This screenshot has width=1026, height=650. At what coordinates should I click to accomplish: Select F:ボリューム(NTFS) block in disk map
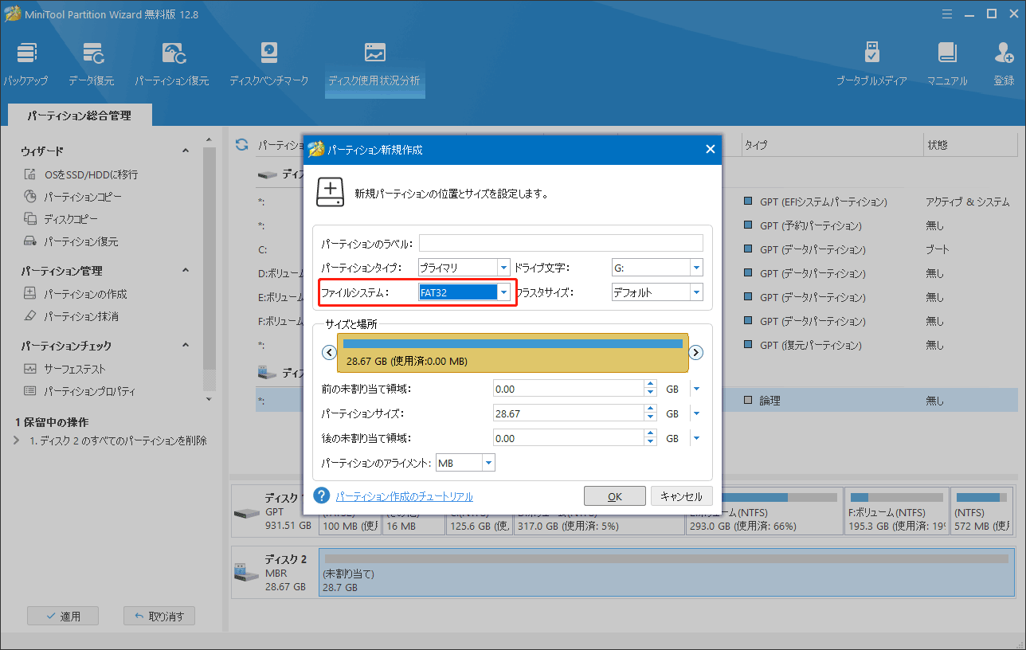895,510
